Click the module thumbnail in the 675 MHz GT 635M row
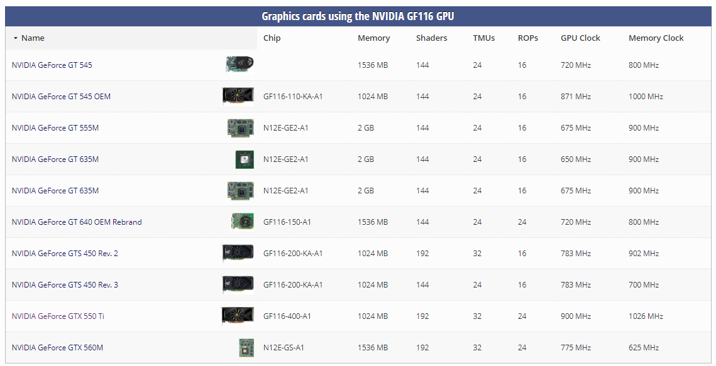 click(x=241, y=190)
